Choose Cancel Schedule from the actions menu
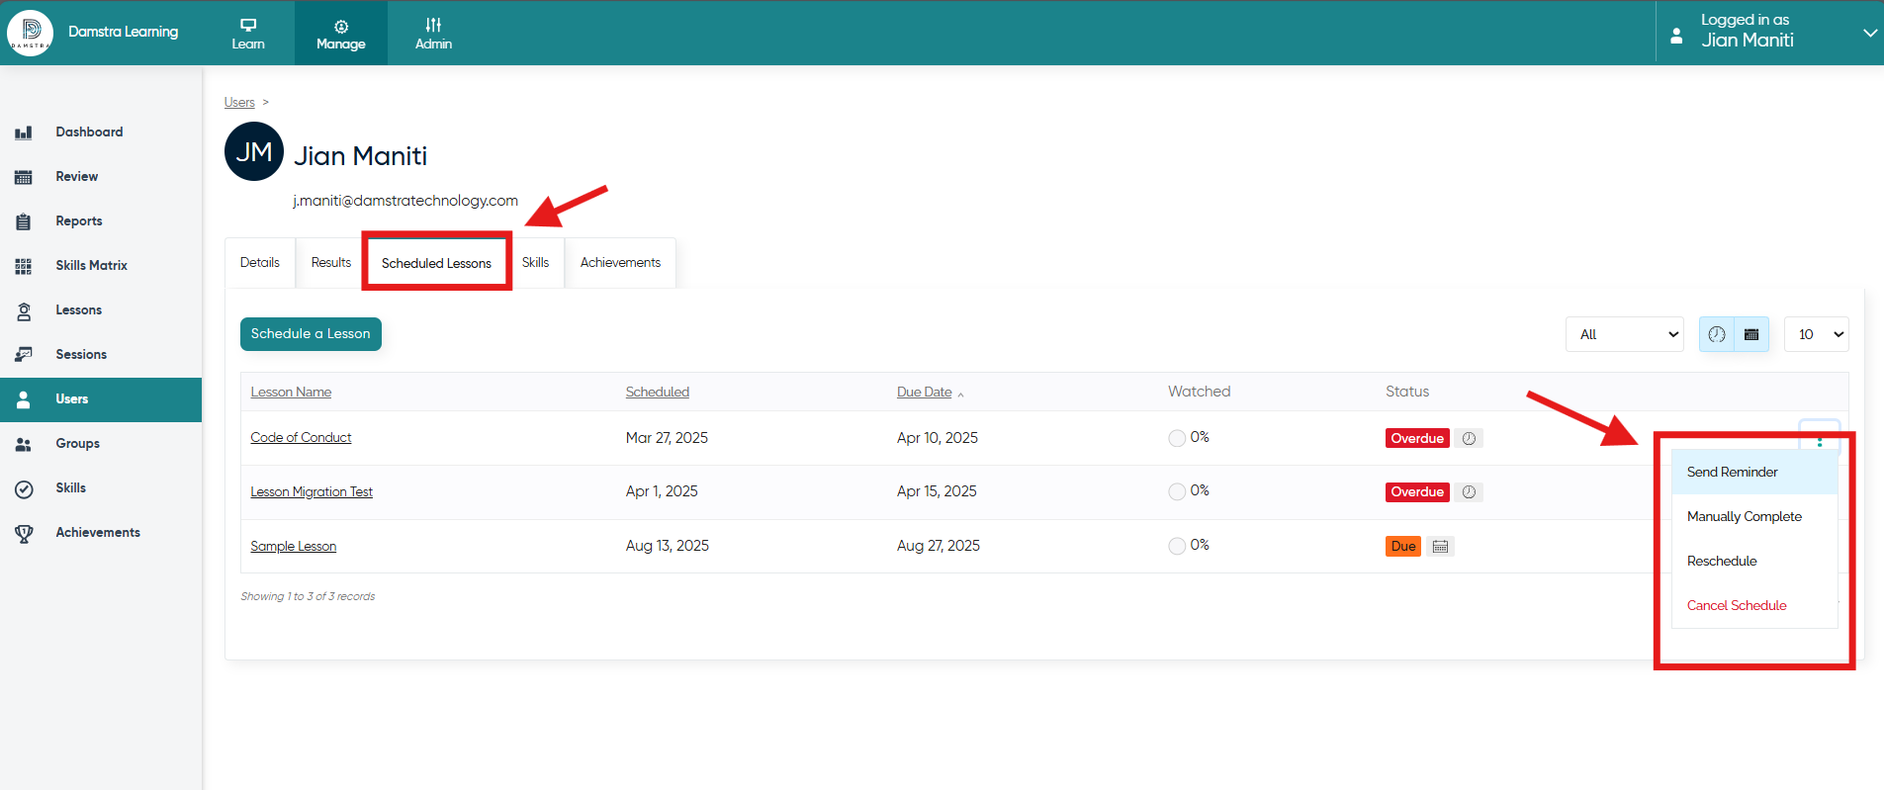Viewport: 1884px width, 790px height. [x=1754, y=606]
